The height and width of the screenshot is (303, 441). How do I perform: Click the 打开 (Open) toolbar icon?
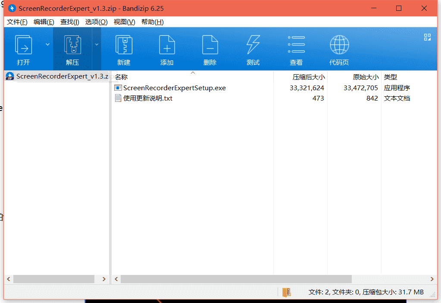coord(23,45)
